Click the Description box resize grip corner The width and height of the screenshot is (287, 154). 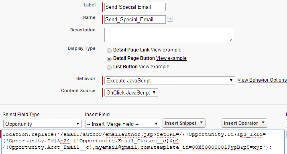pos(231,40)
